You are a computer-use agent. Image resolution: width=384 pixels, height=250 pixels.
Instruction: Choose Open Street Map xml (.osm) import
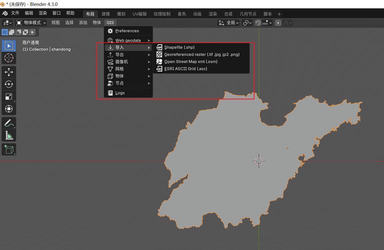point(201,61)
